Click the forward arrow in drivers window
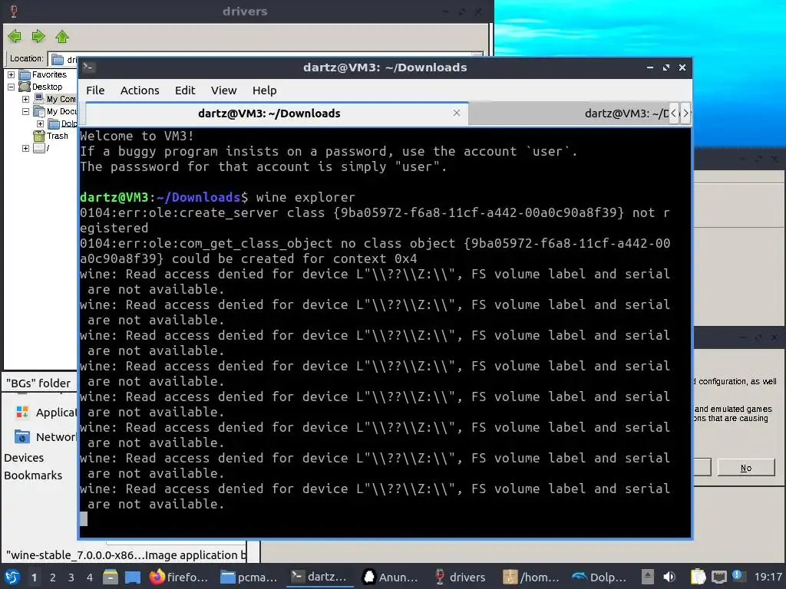 click(x=38, y=36)
